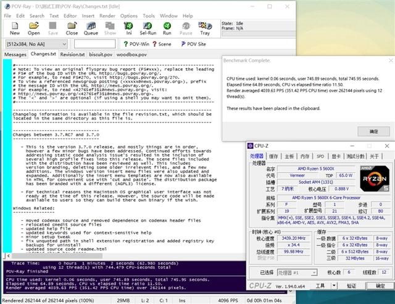
Task: Click the New file toolbar icon
Action: [15, 28]
